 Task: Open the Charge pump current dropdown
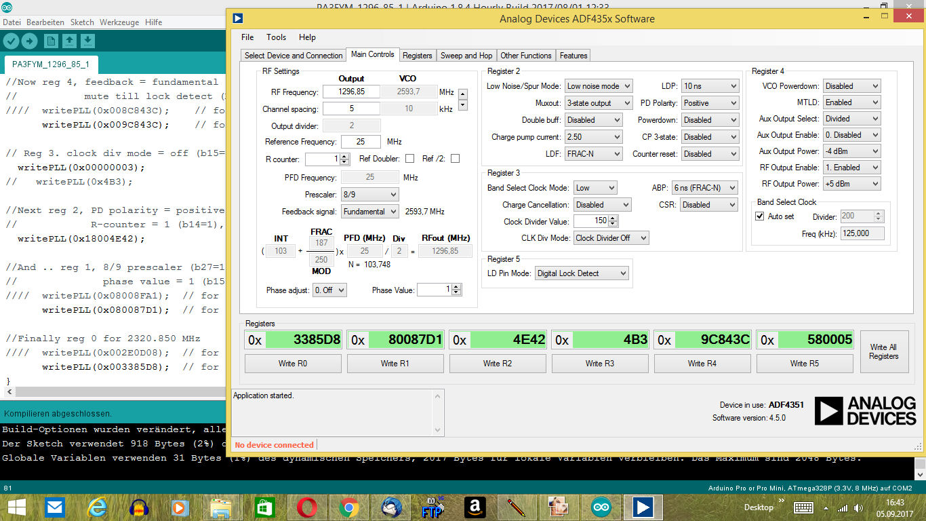point(593,137)
